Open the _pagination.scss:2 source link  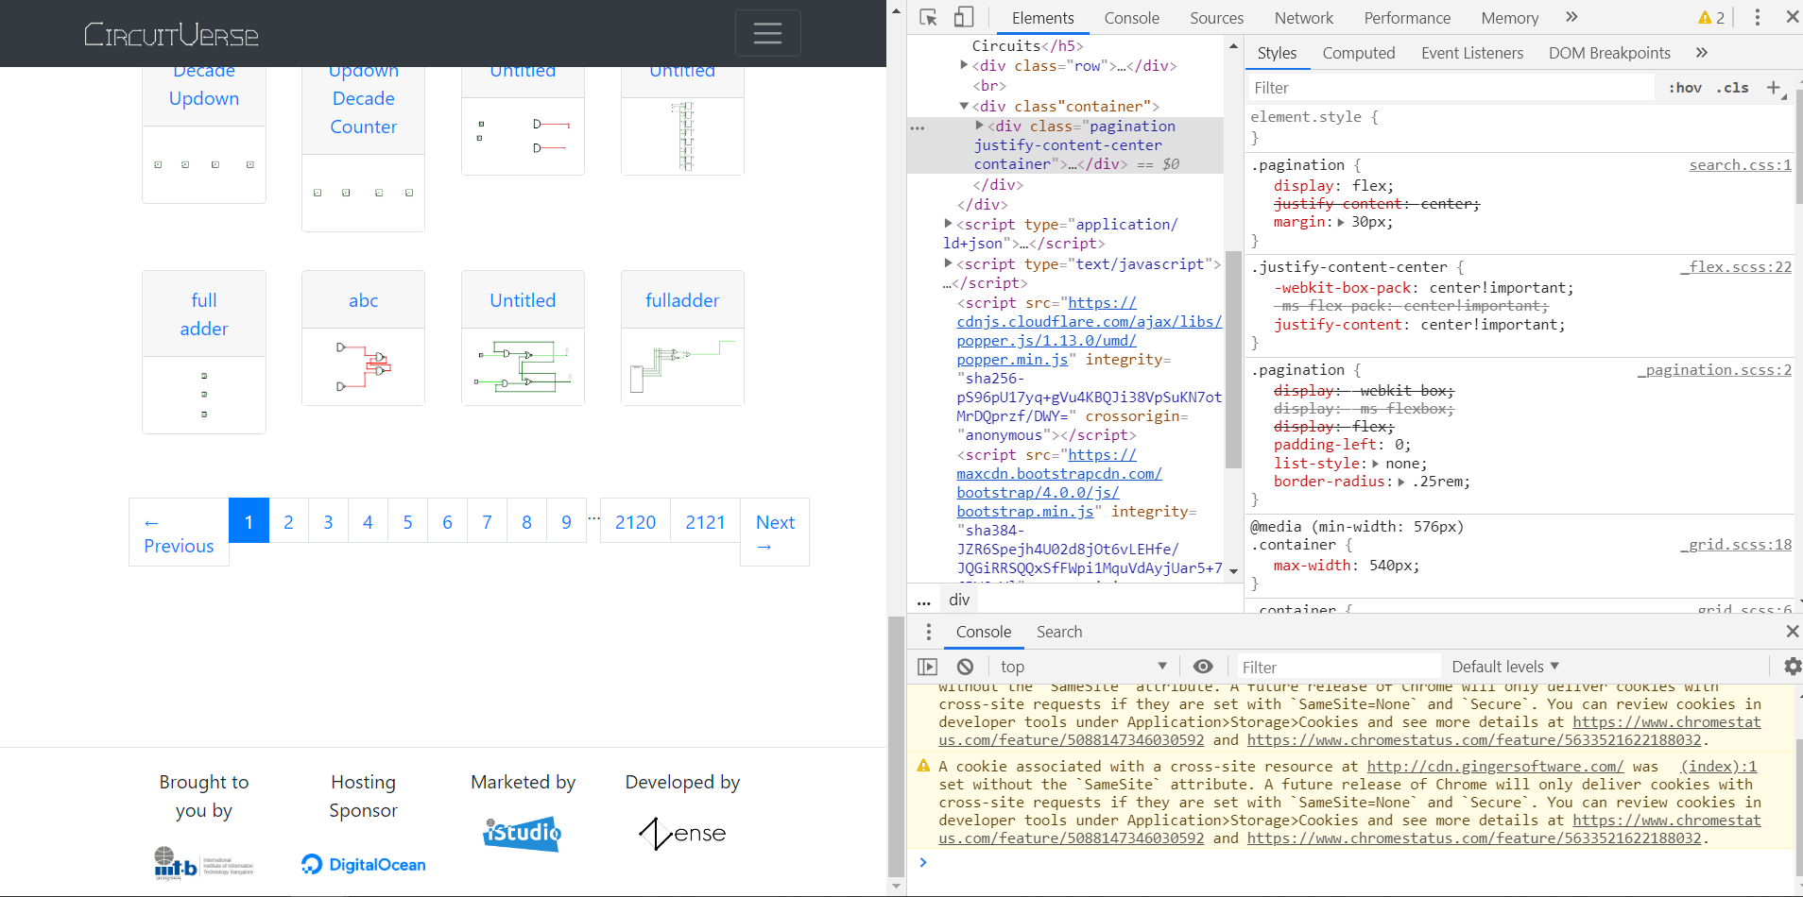1714,370
